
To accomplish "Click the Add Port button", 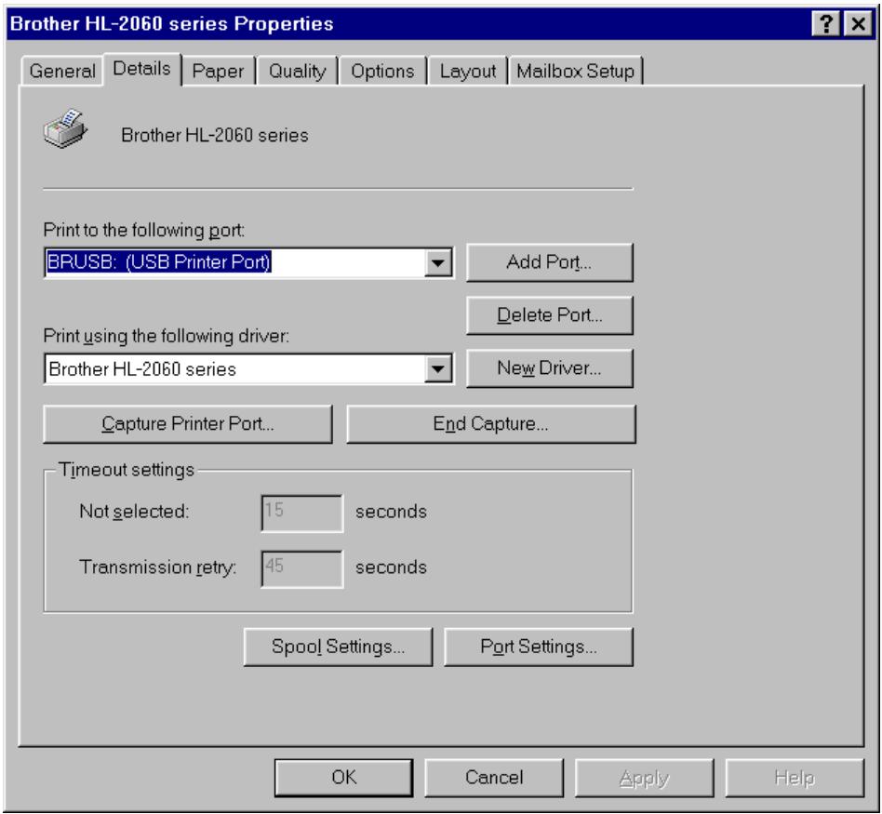I will click(550, 262).
